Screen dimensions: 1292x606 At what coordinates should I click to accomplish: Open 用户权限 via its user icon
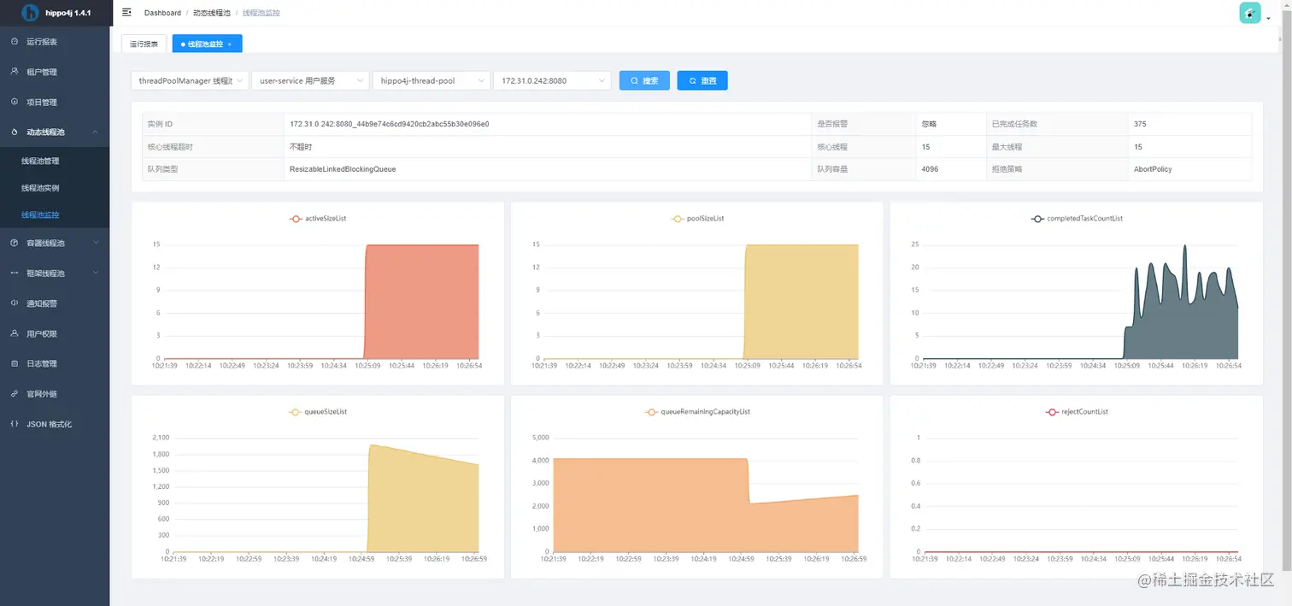pos(15,333)
